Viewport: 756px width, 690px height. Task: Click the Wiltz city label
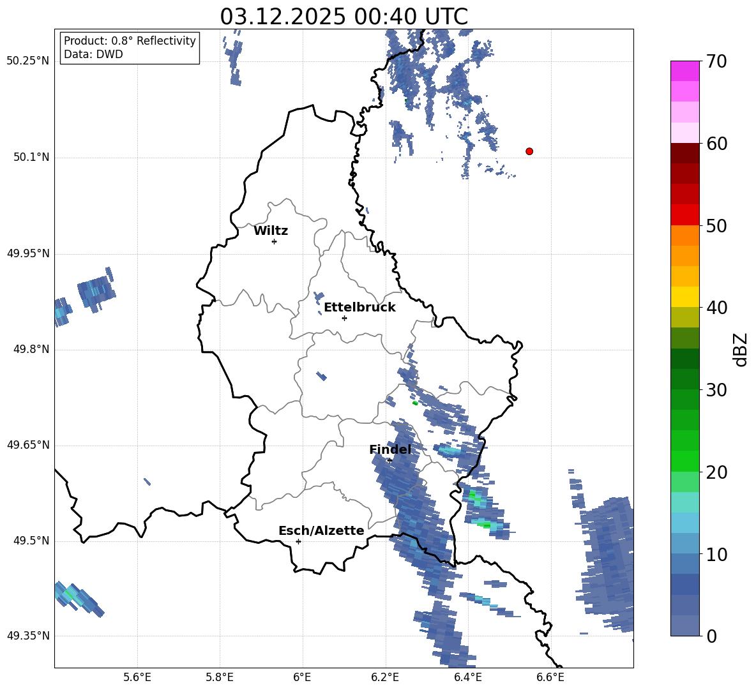pos(271,231)
